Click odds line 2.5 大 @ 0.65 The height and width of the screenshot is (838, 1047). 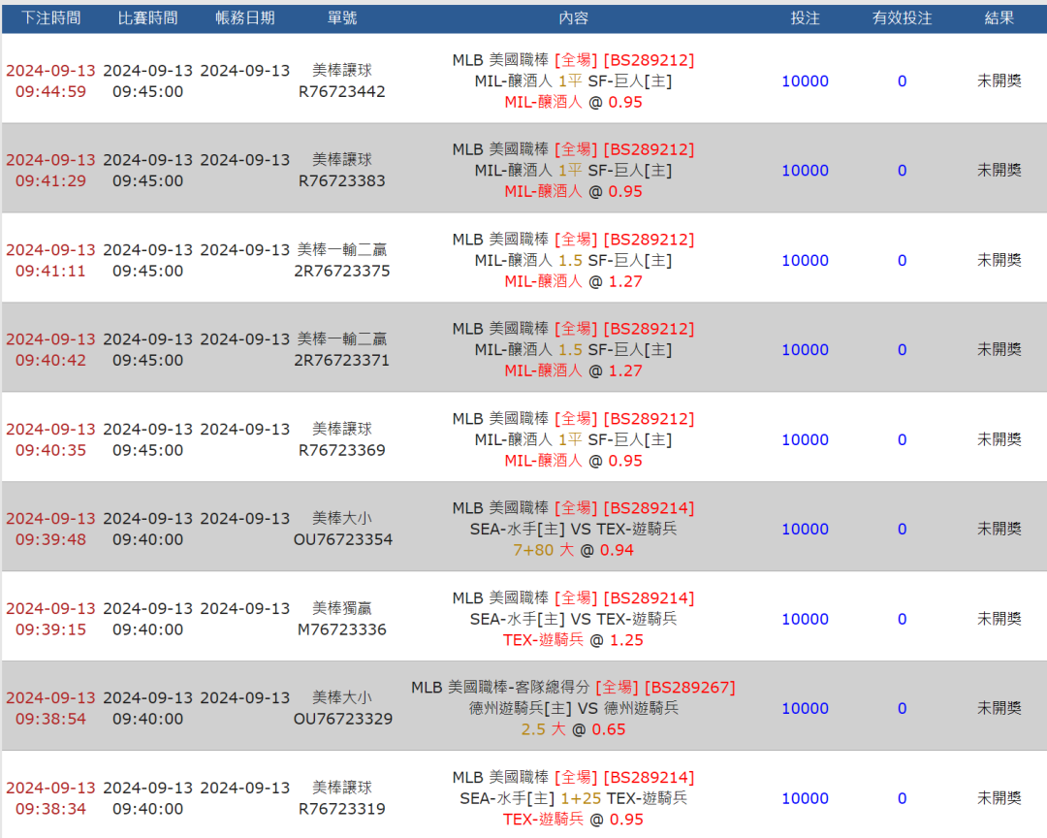(573, 729)
